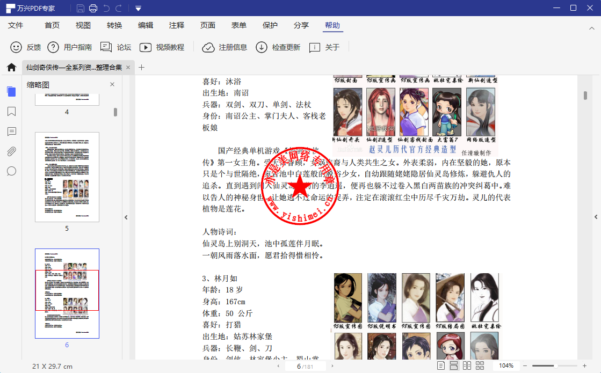The image size is (601, 373).
Task: Click the zoom slider handle
Action: [555, 365]
